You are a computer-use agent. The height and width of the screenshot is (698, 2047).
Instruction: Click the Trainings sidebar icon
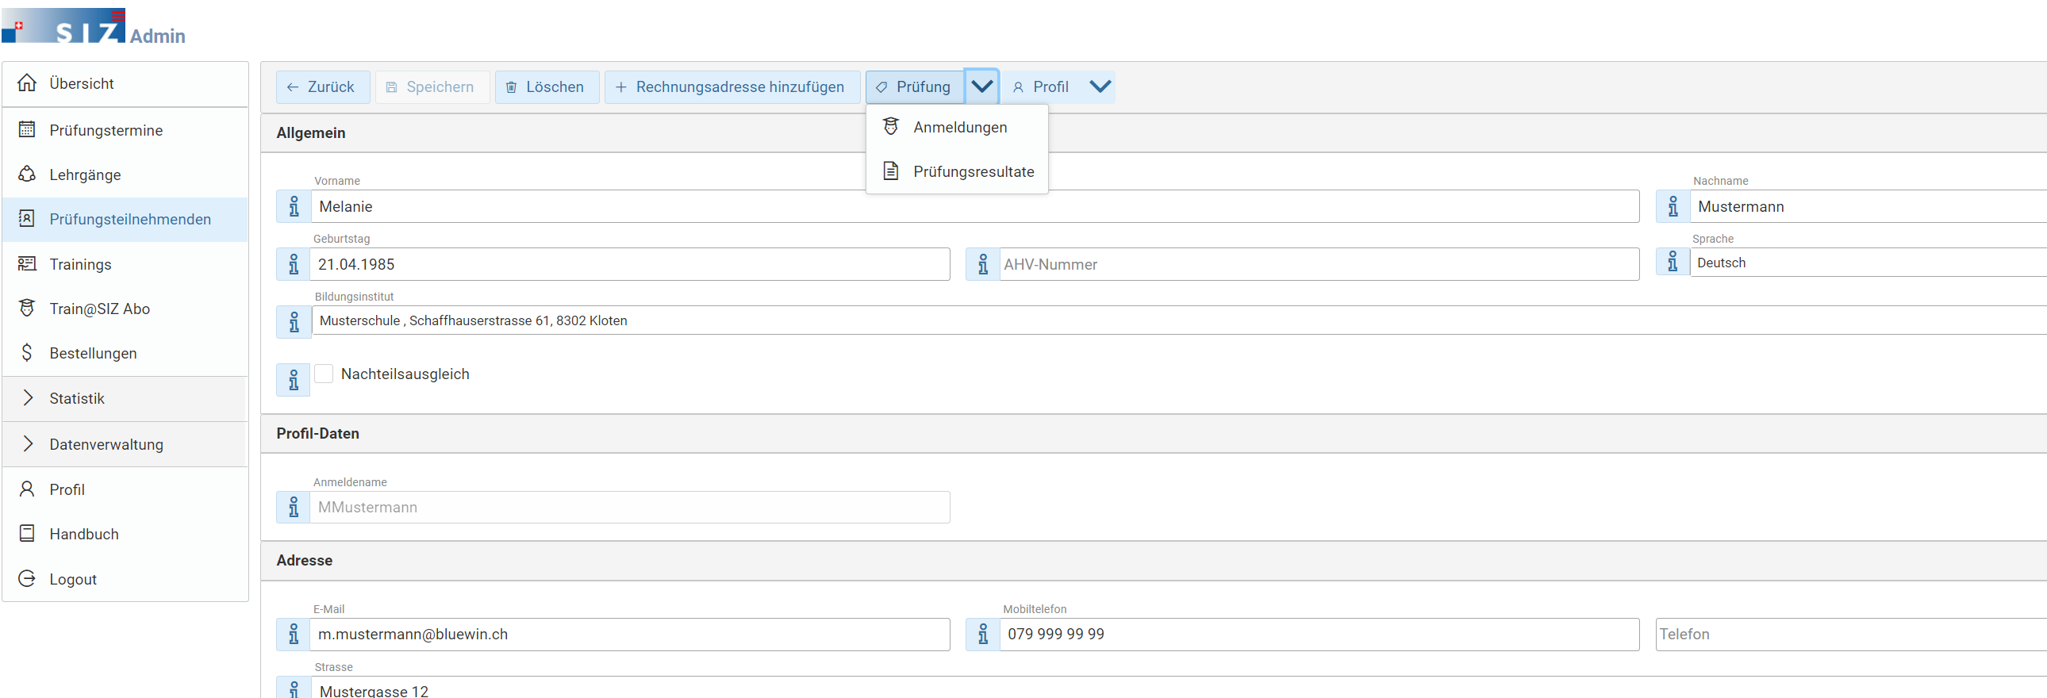[x=27, y=263]
